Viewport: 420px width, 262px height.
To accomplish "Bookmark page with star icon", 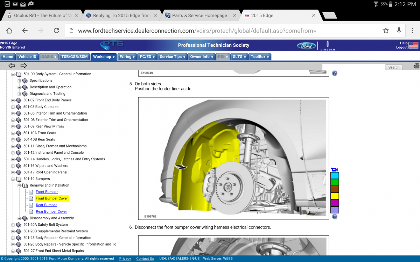I will pos(386,31).
